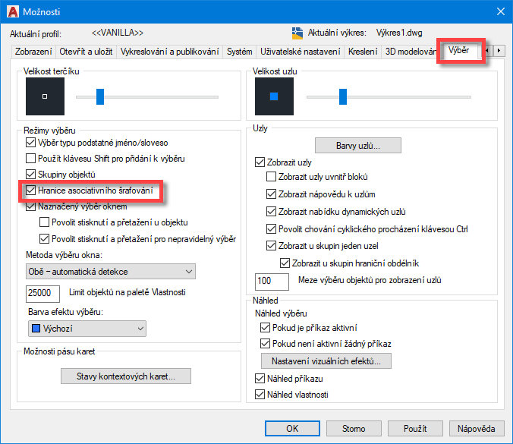Toggle Hranice asociativního šrafování checkbox
Screen dimensions: 513x444
coord(31,190)
